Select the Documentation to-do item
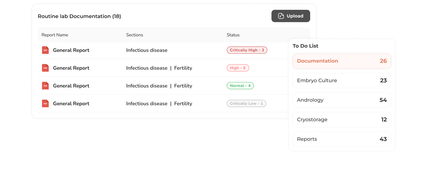427x192 pixels. pos(342,61)
